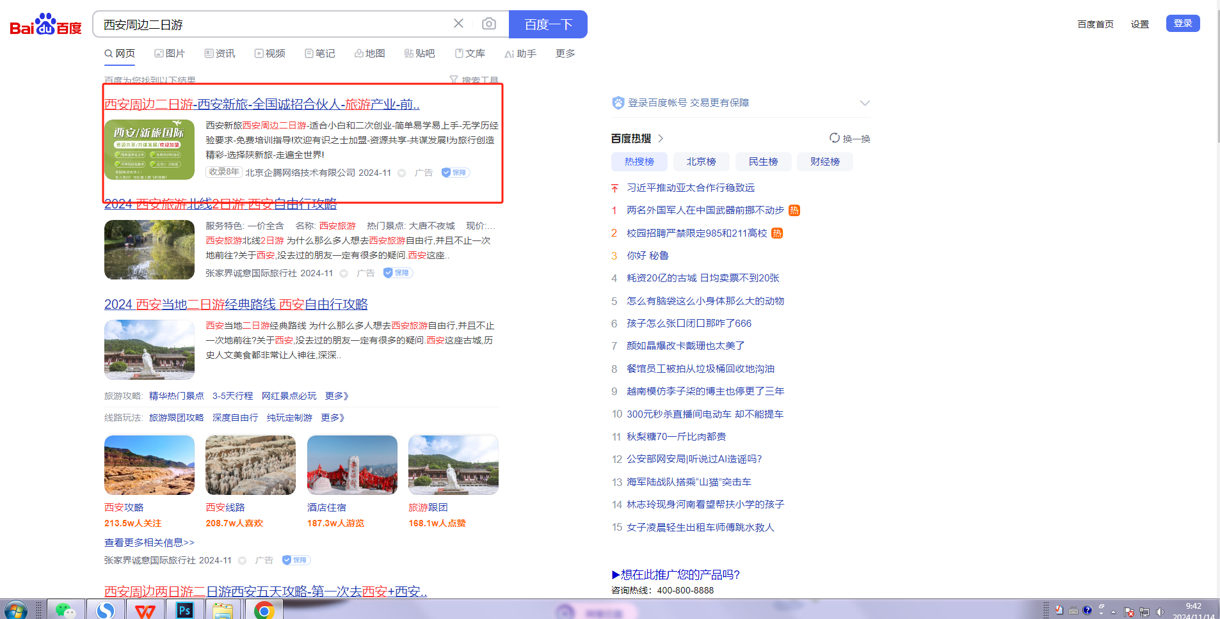Click the 登录 button
1220x619 pixels.
point(1182,23)
